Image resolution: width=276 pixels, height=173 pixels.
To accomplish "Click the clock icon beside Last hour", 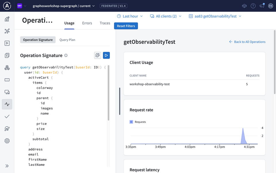I will point(119,16).
